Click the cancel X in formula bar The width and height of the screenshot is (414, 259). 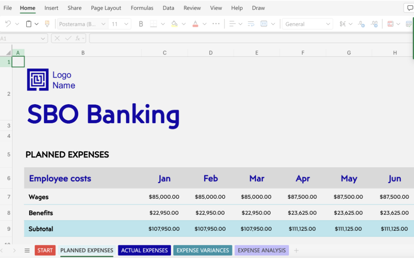click(57, 39)
